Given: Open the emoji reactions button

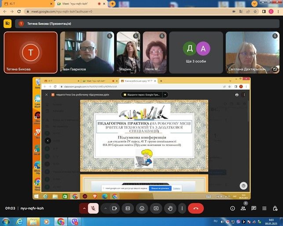Looking at the screenshot, I should [x=142, y=208].
